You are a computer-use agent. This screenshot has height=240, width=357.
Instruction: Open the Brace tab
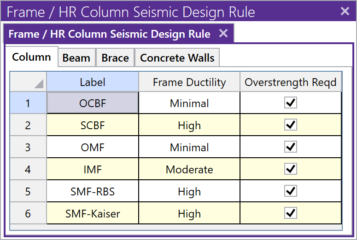[x=115, y=58]
